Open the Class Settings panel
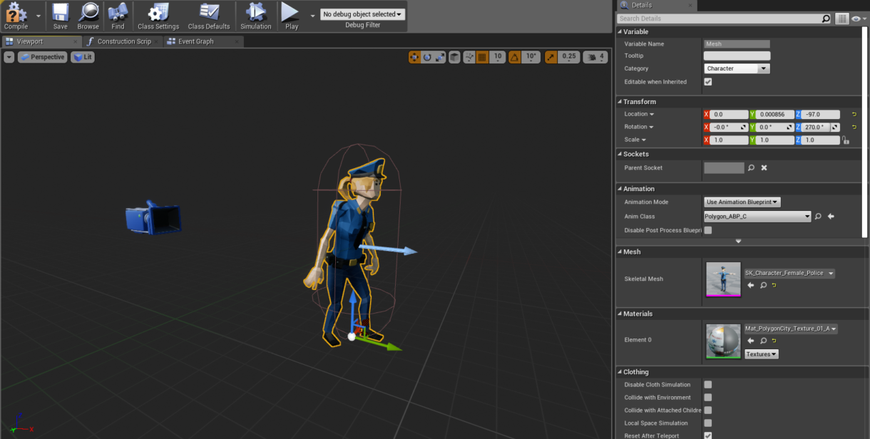The width and height of the screenshot is (870, 439). point(158,14)
